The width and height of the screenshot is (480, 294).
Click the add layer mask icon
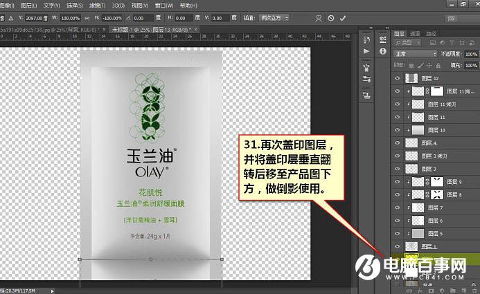pos(431,291)
